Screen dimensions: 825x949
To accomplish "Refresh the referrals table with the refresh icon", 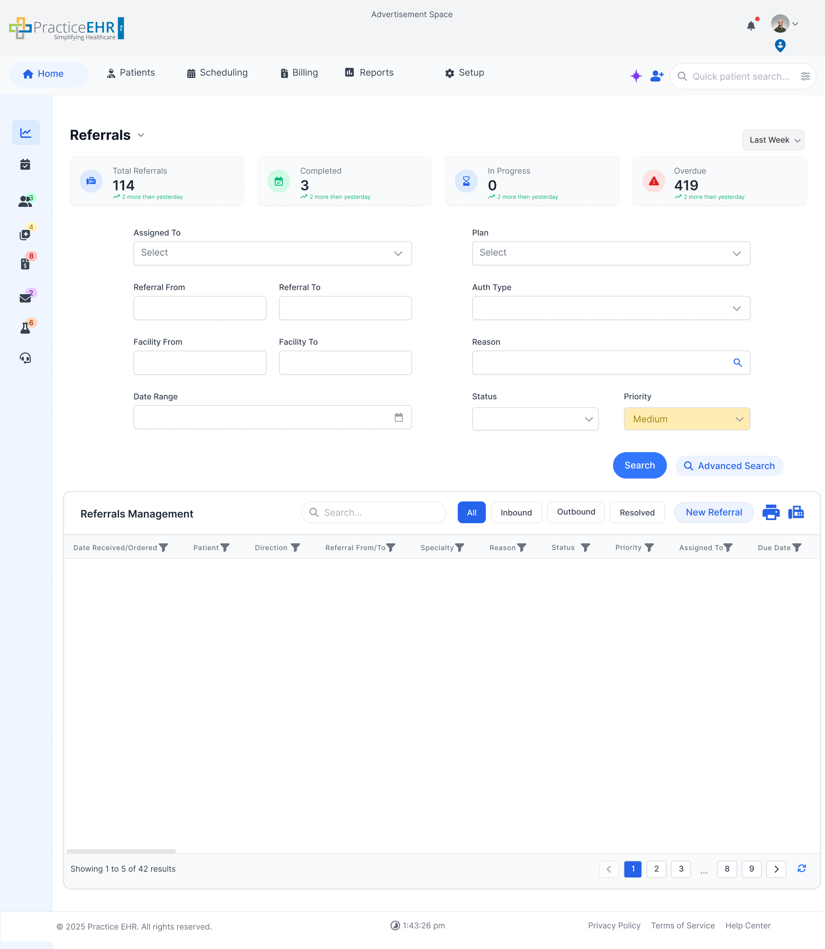I will (x=802, y=869).
